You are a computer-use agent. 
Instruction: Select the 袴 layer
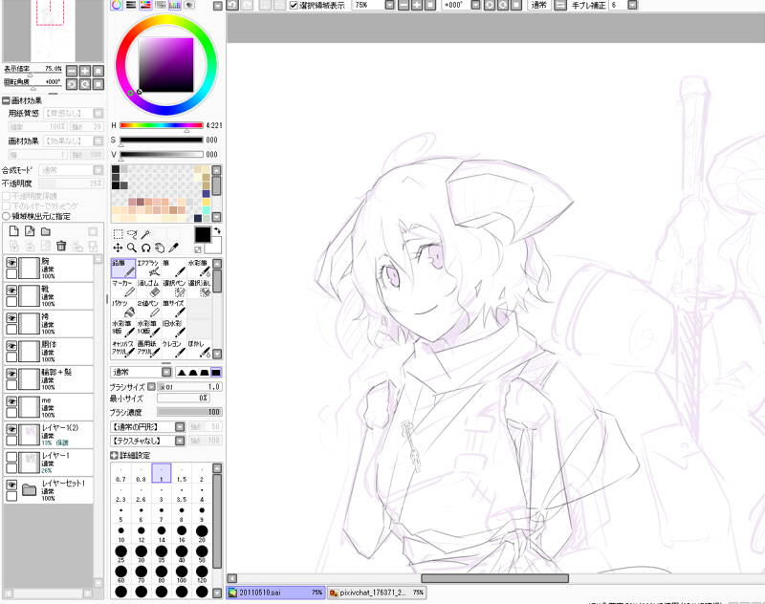click(x=49, y=324)
